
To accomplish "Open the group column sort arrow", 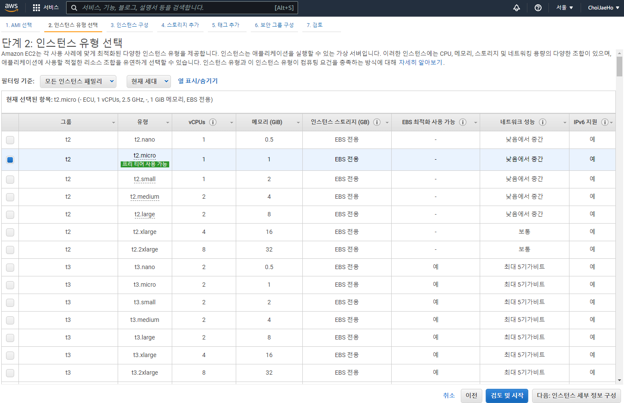I will coord(113,123).
